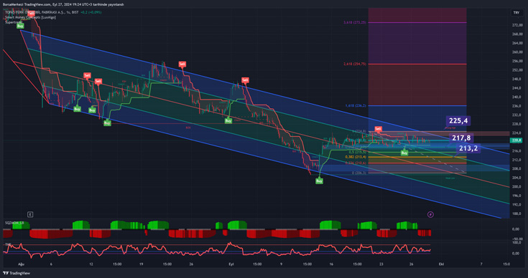Click the Eyl month label on time axis
528x278 pixels.
pos(231,264)
